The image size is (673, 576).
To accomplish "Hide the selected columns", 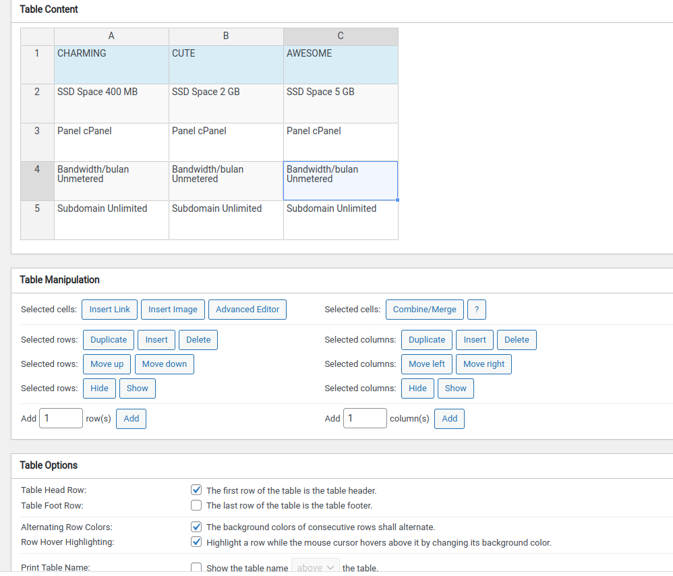I will [417, 388].
